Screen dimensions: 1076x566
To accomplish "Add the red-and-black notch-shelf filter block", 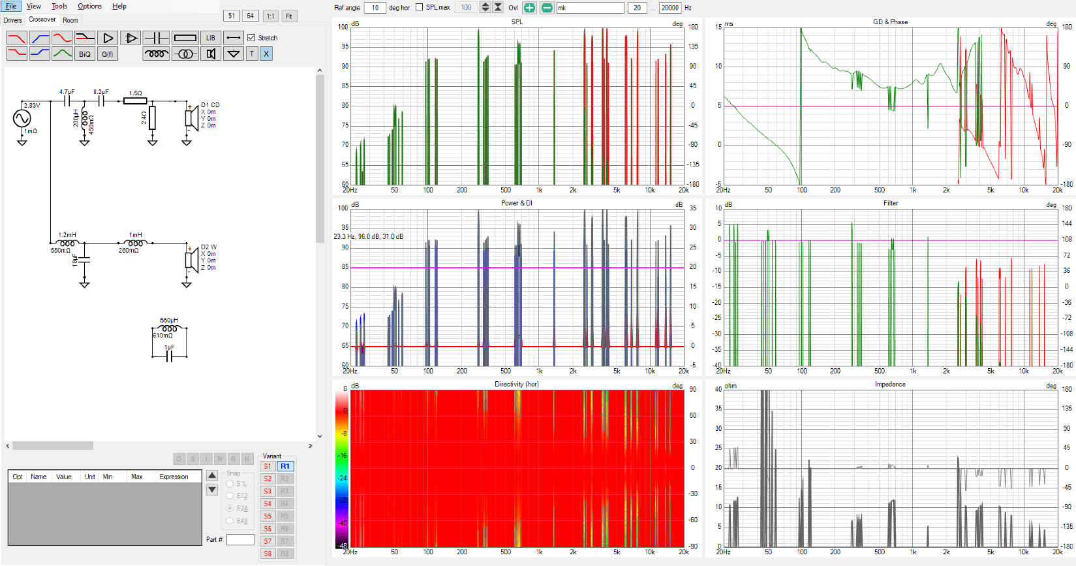I will click(85, 38).
